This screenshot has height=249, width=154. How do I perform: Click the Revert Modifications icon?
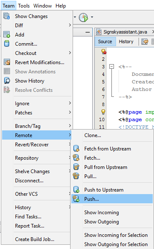[x=7, y=62]
